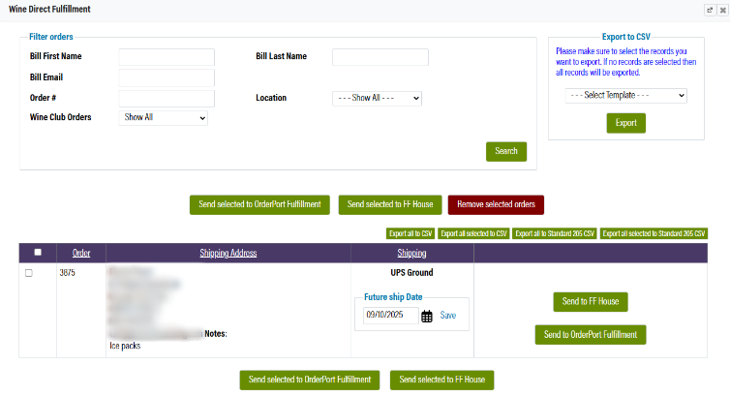Click Export all selected to Standard 205 CSV

[x=654, y=233]
